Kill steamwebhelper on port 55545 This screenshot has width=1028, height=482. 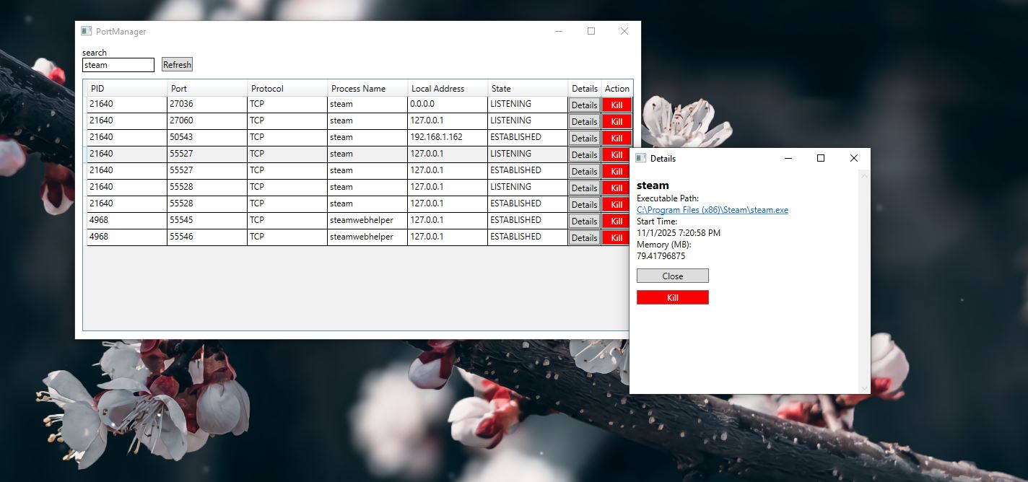pyautogui.click(x=617, y=221)
